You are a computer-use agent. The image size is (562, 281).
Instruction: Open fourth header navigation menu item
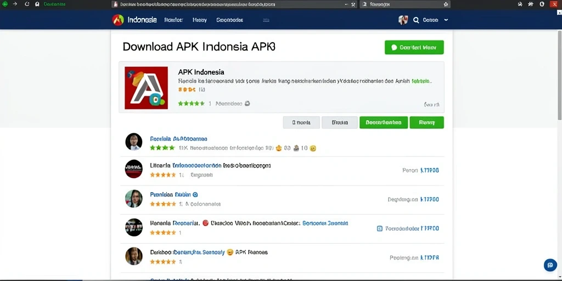[230, 20]
